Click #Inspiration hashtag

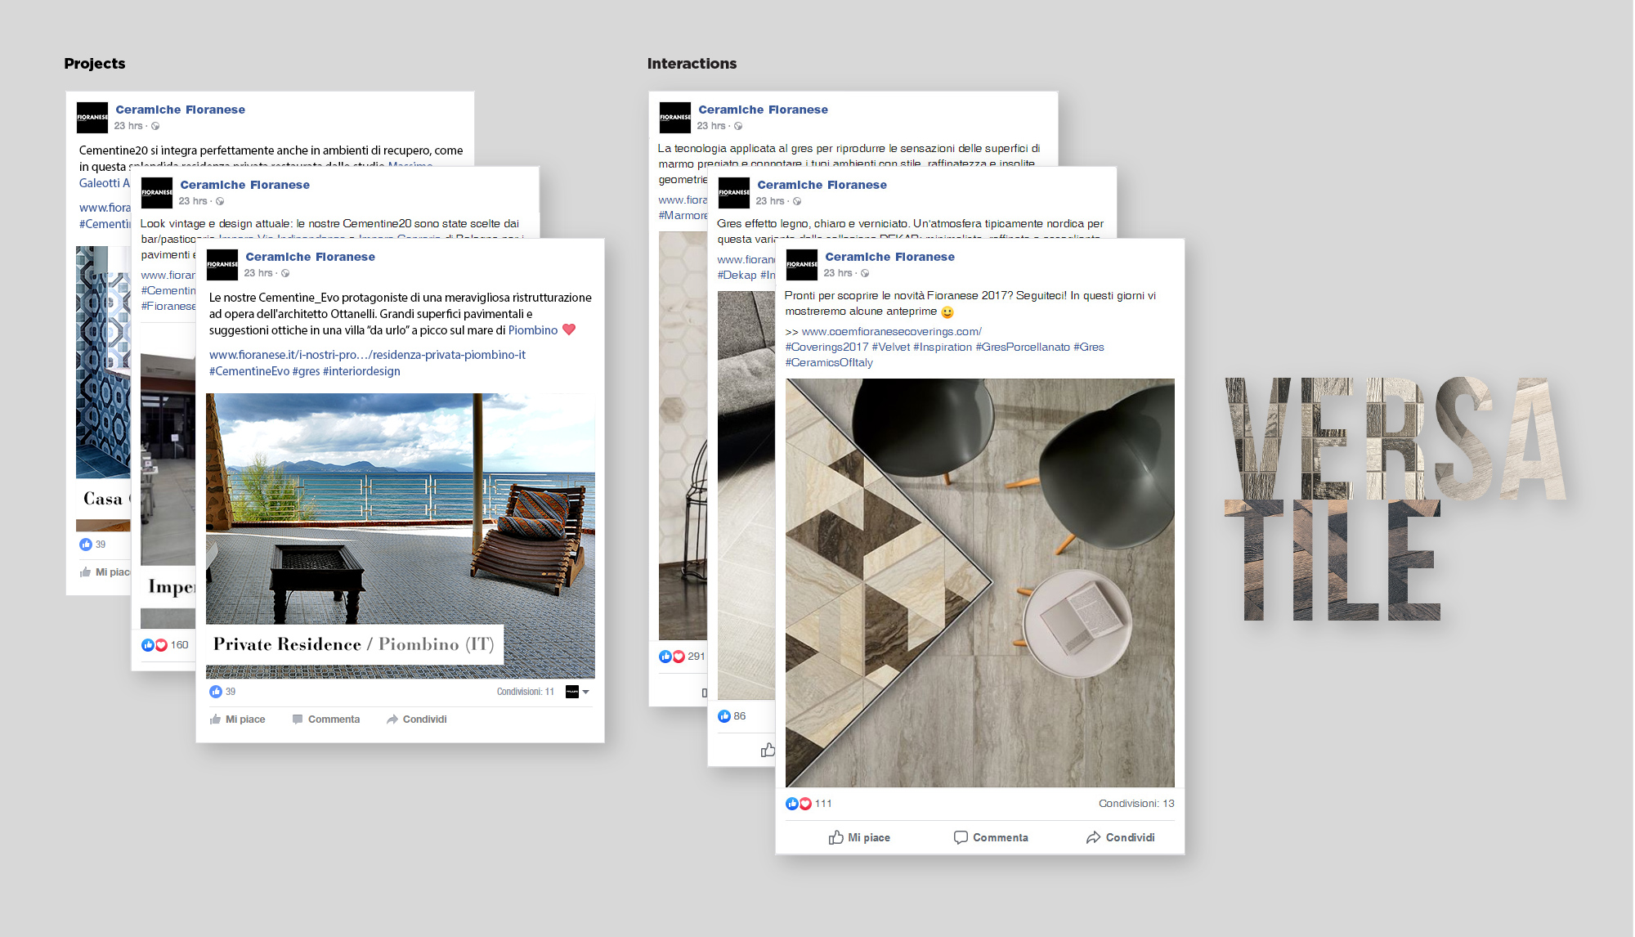[x=943, y=347]
